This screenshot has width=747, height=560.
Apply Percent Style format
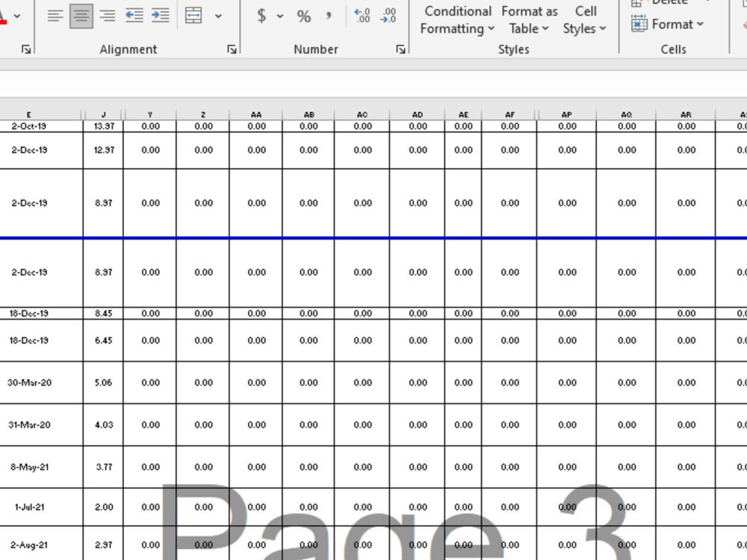point(303,16)
